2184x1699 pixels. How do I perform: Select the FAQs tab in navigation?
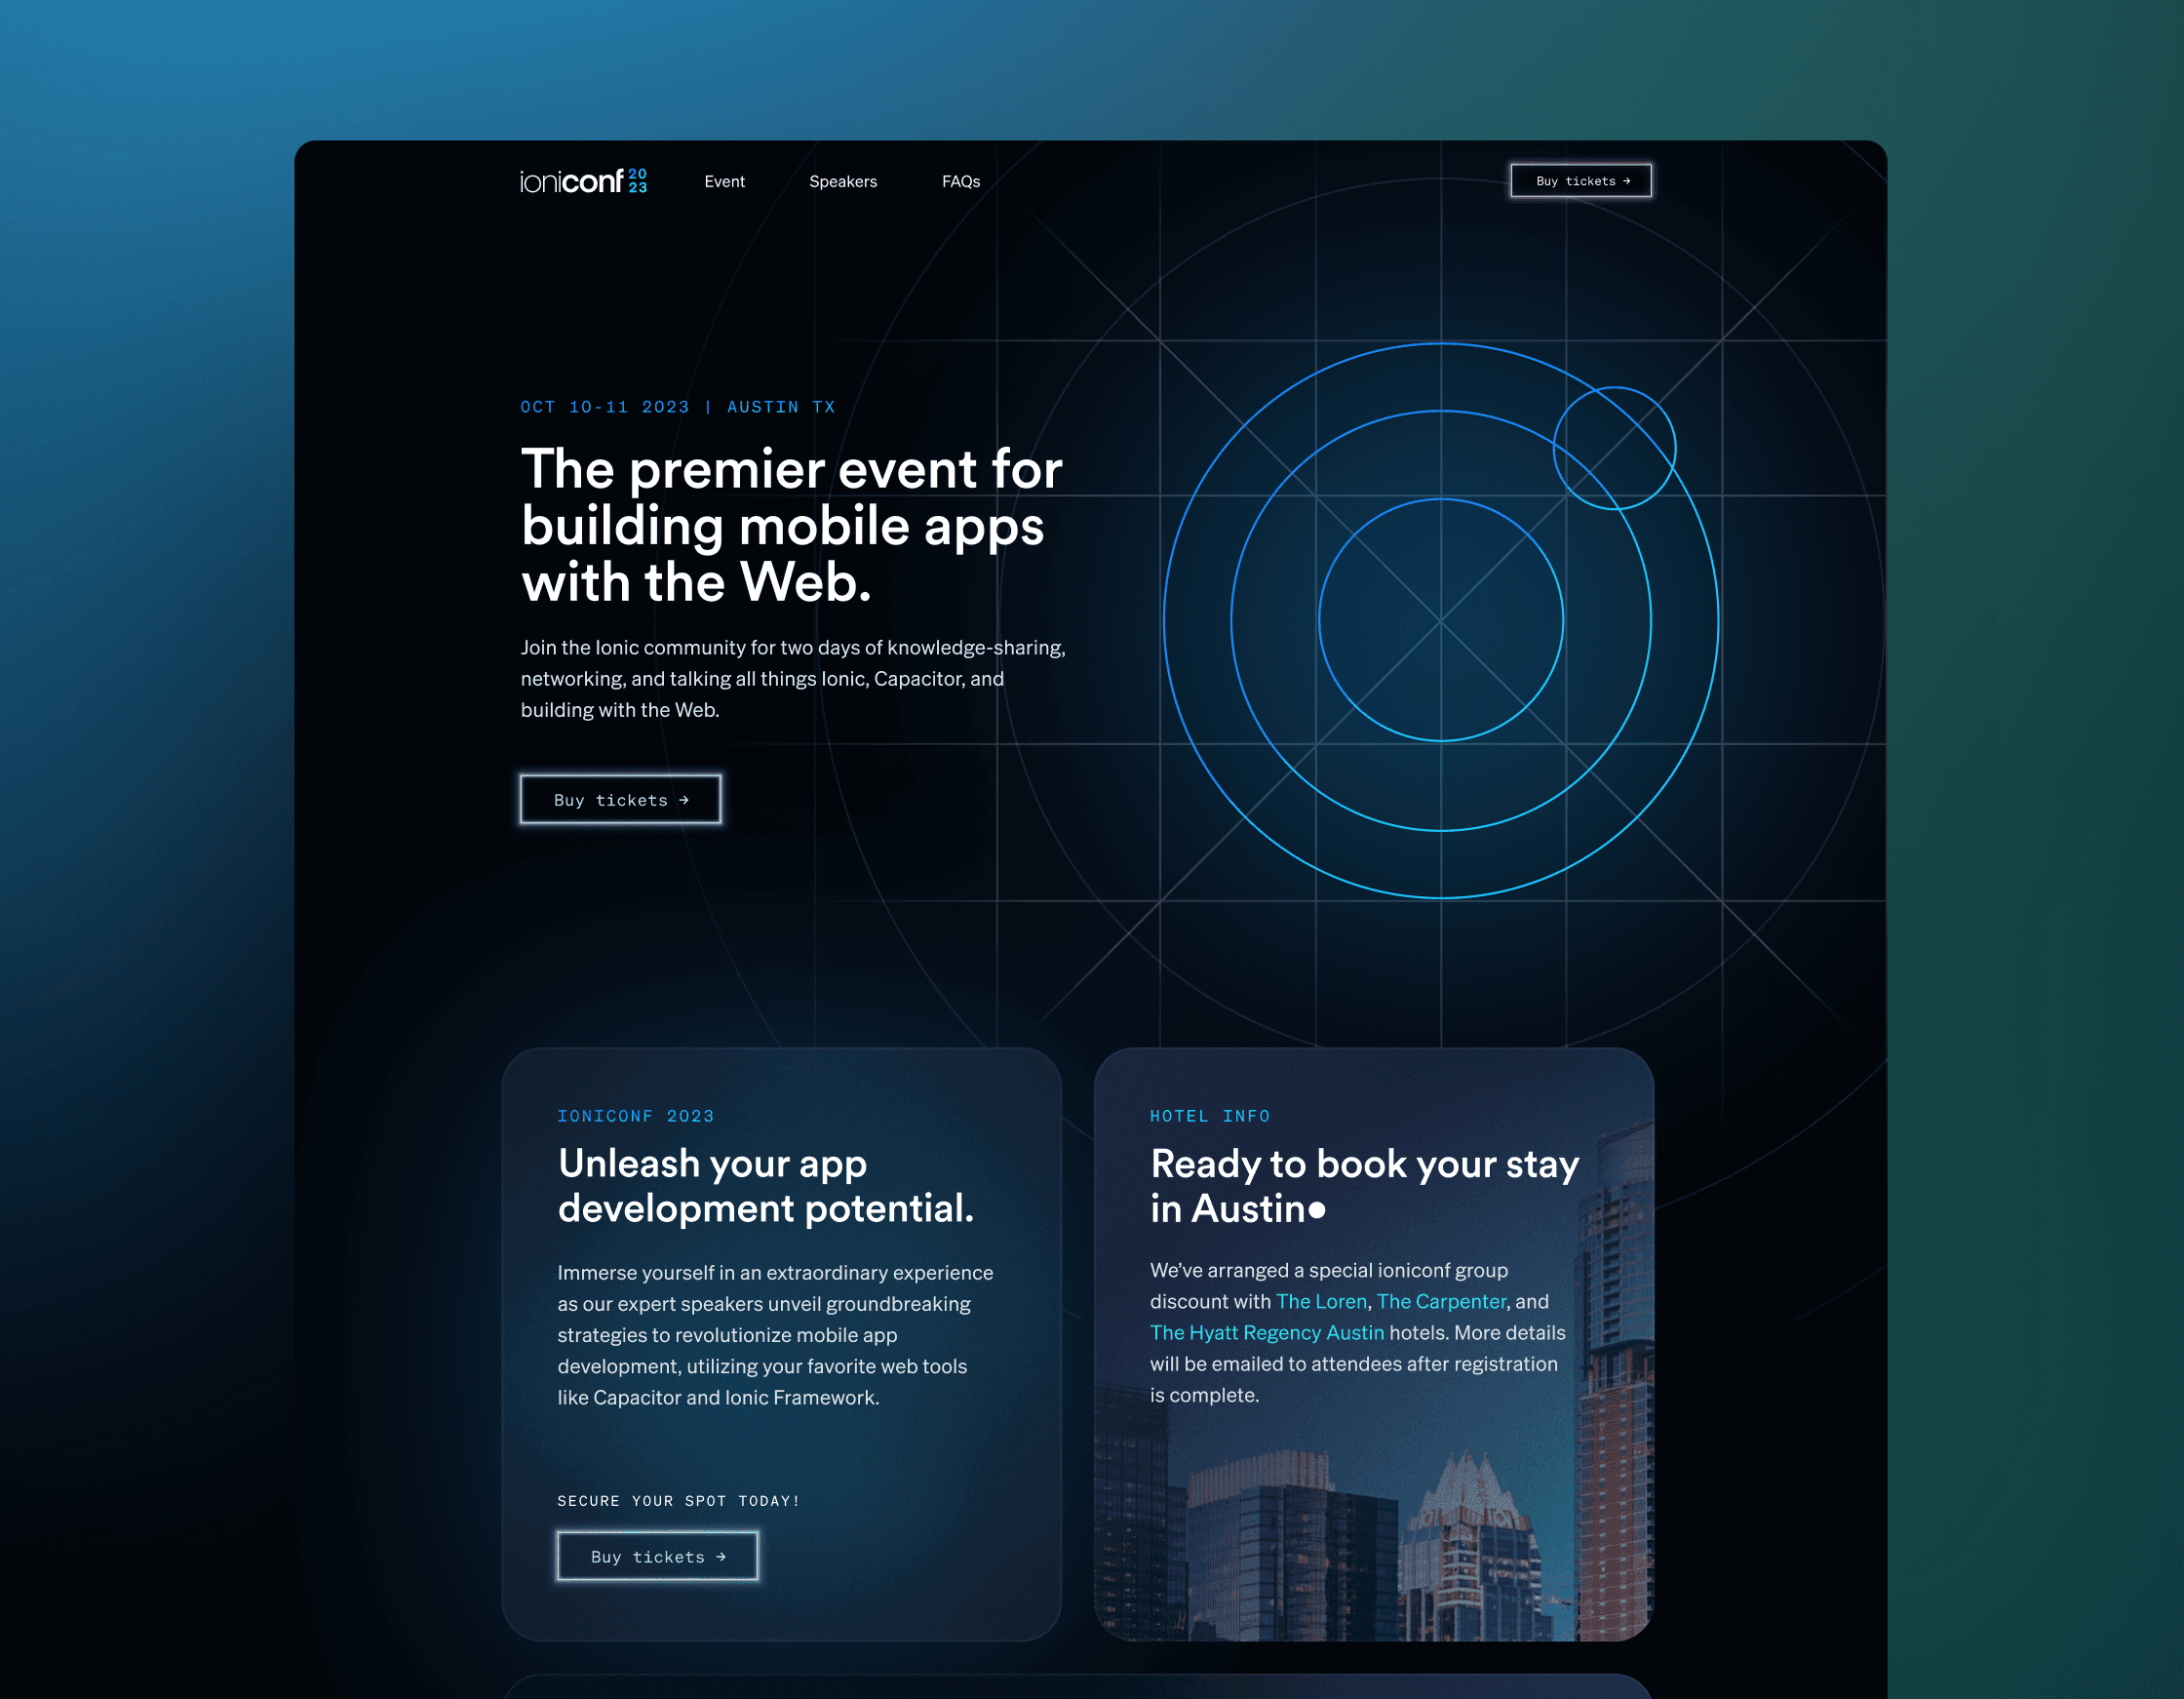click(960, 179)
